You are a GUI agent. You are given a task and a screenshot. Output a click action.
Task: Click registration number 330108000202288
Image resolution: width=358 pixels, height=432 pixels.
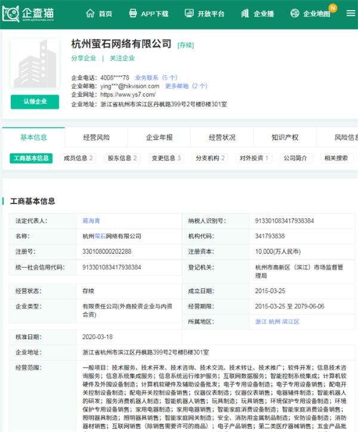coord(107,251)
